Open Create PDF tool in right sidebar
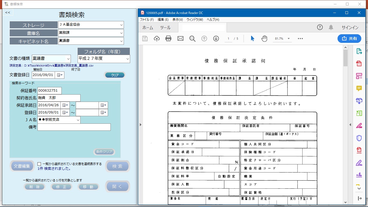The image size is (368, 207). click(x=359, y=63)
